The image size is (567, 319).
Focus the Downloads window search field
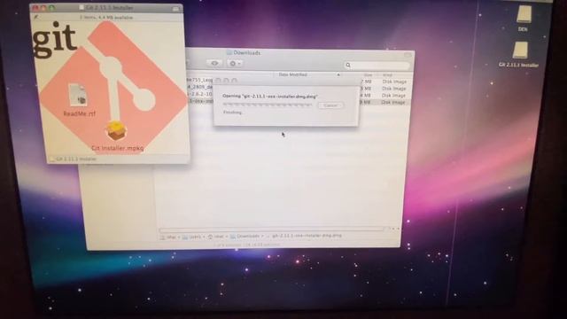[376, 65]
